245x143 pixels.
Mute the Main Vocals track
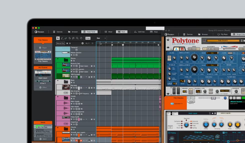coord(72,104)
